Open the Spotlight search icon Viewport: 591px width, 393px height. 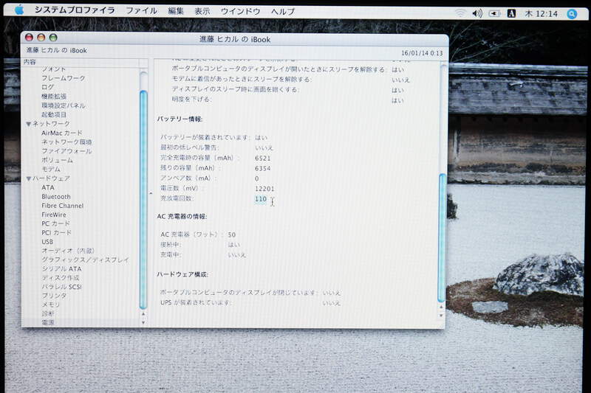point(572,14)
